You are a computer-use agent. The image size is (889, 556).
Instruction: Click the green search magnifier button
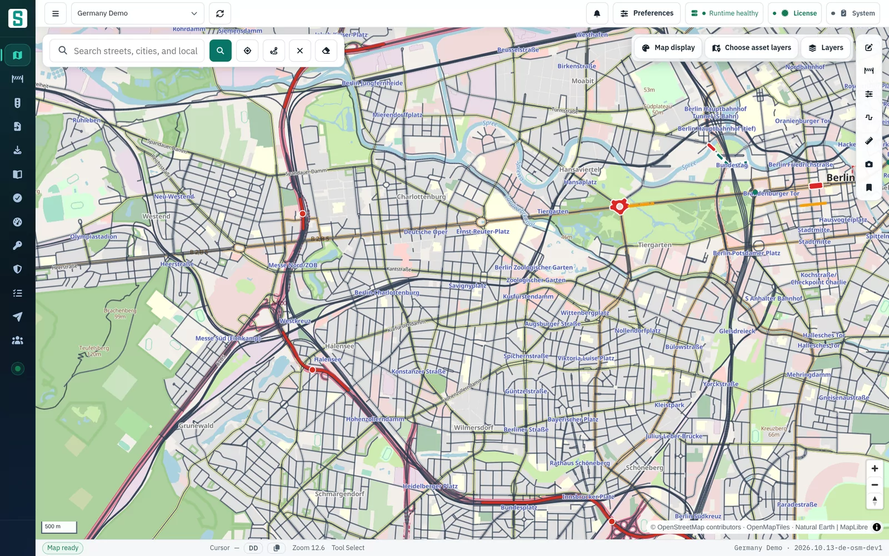(221, 51)
